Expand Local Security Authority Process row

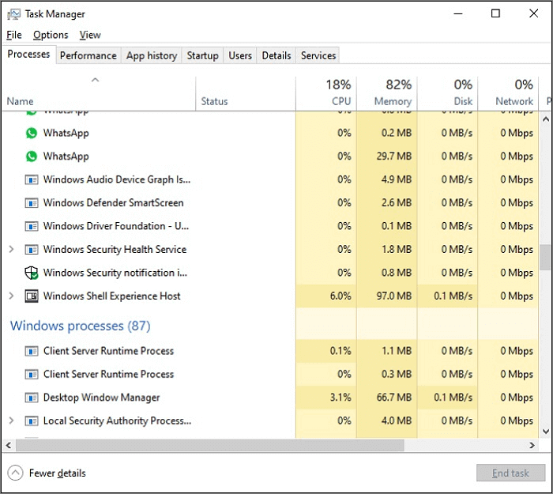click(x=11, y=421)
